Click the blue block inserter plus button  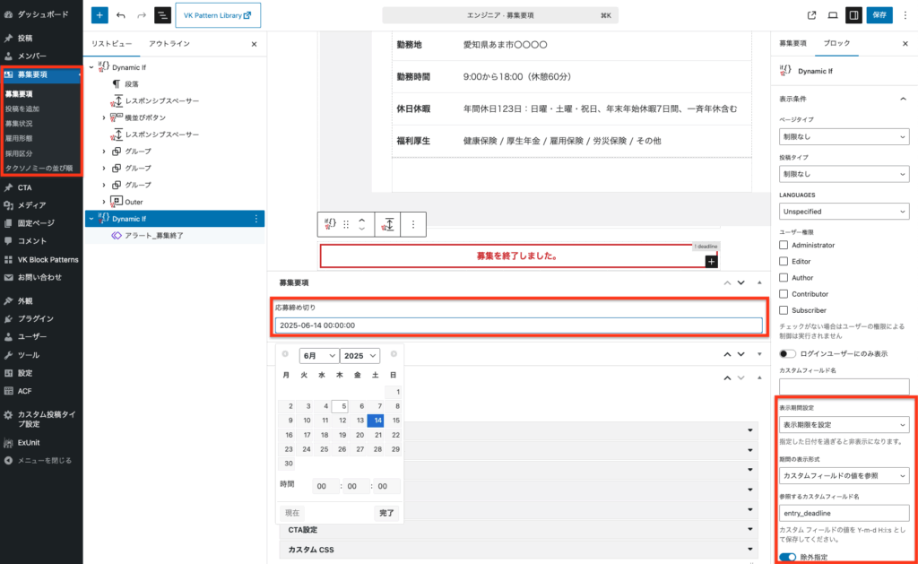(x=100, y=15)
